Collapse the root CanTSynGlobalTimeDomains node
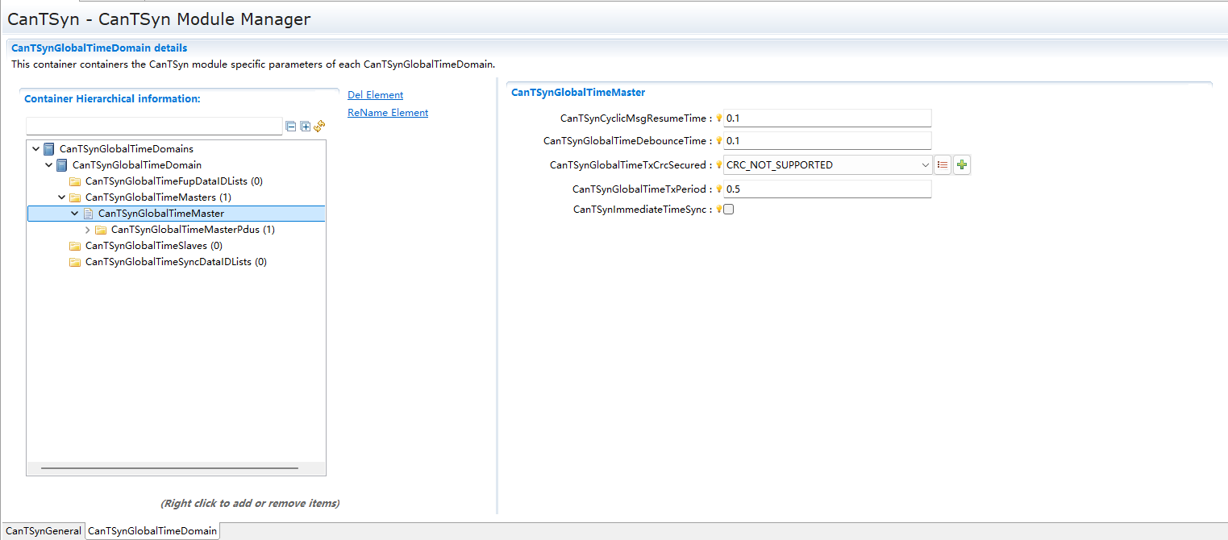The height and width of the screenshot is (540, 1228). pos(35,149)
